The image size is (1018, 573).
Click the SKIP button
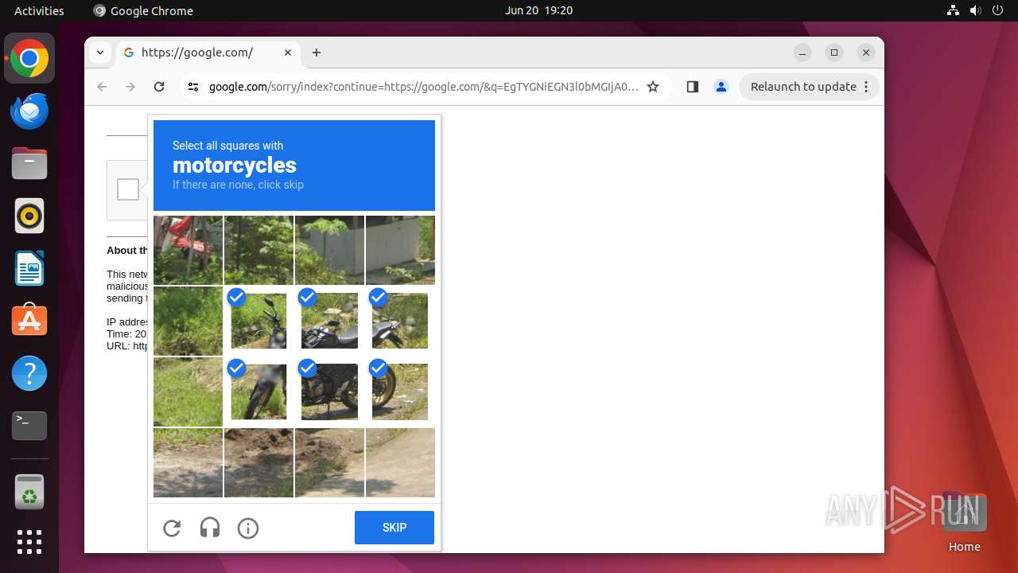pos(394,528)
